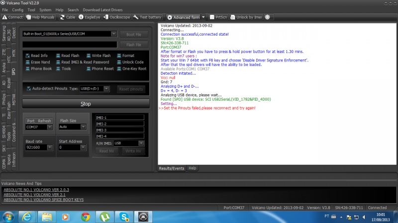Click the network tray icon
The image size is (398, 223).
356,217
